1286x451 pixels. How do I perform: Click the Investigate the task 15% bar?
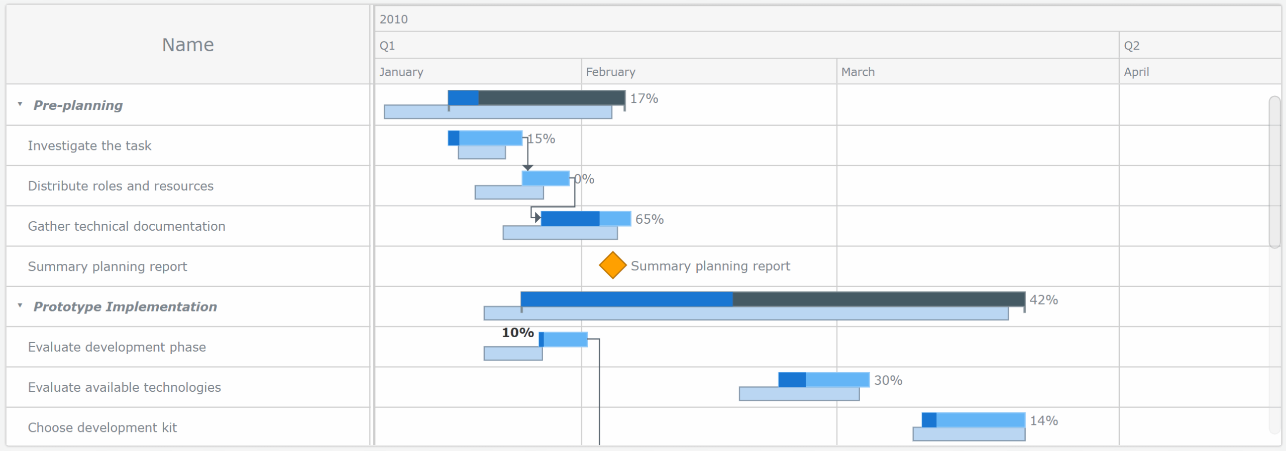click(485, 138)
